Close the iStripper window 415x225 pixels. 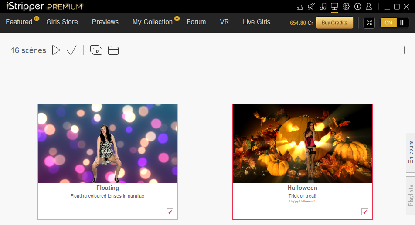[x=407, y=7]
